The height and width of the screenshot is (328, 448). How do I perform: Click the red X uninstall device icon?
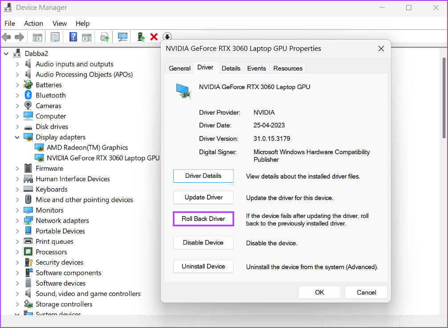pyautogui.click(x=154, y=37)
